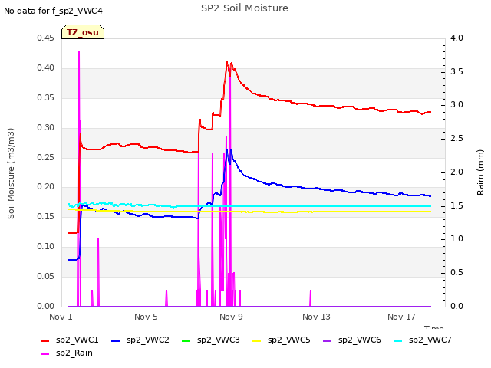Click the 4.0 right axis value
This screenshot has width=491, height=368.
pyautogui.click(x=456, y=38)
